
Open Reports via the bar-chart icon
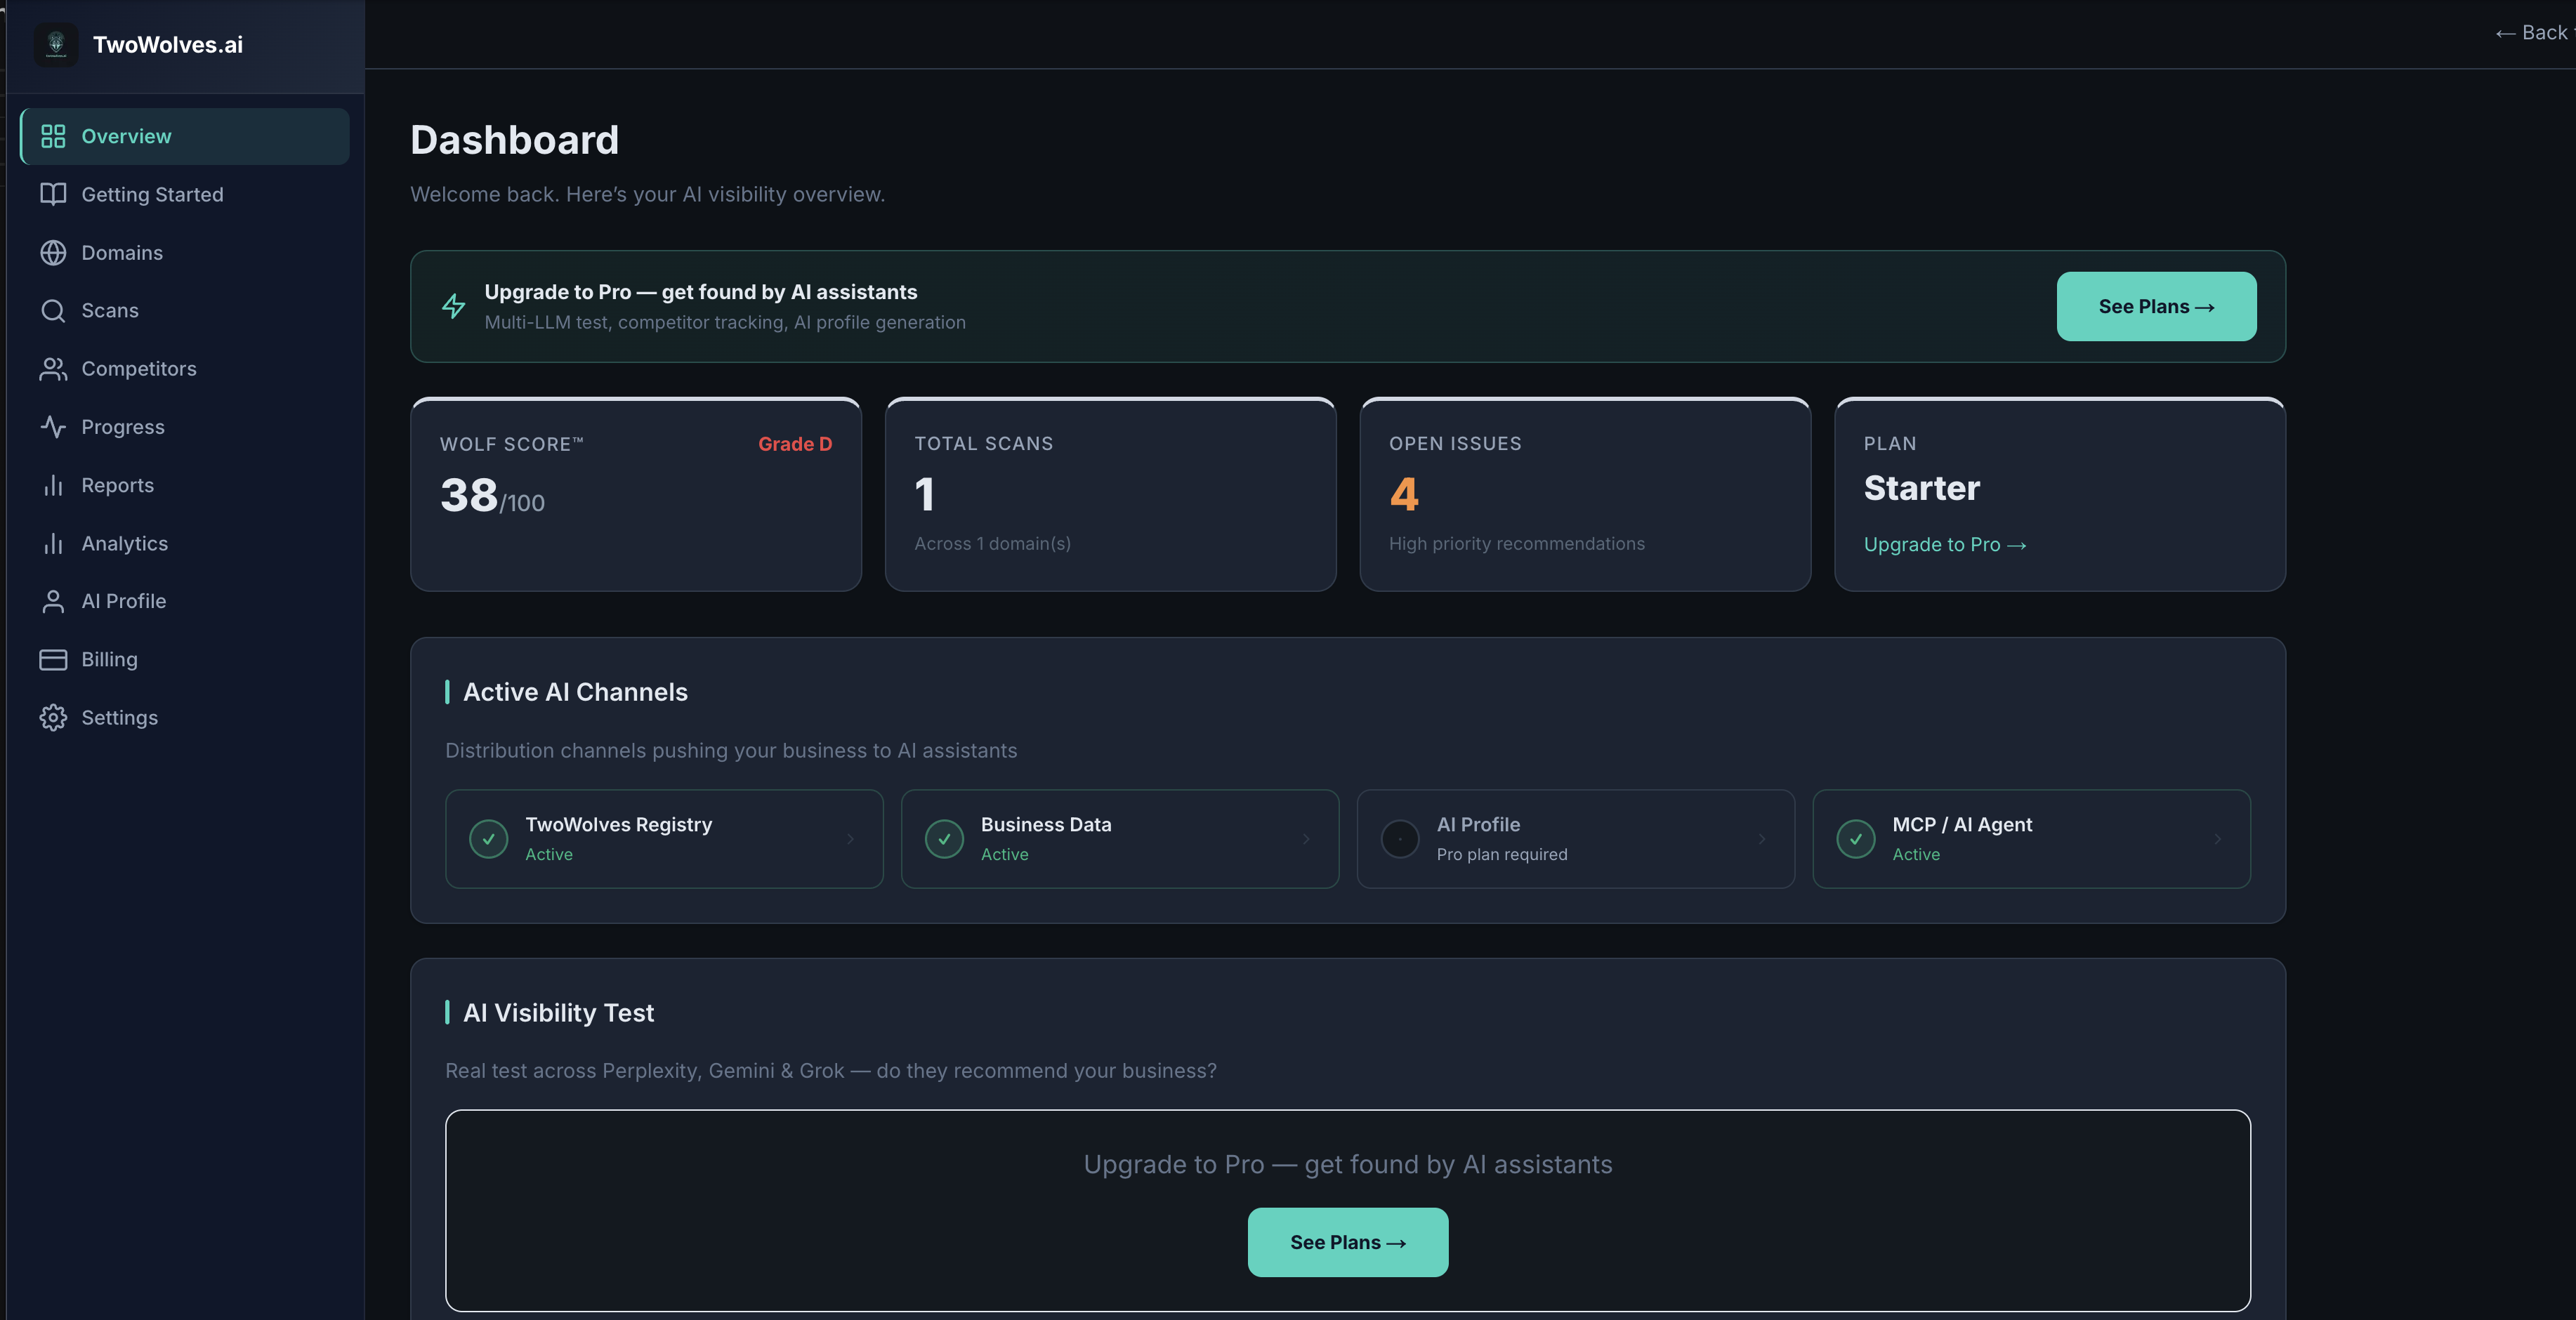54,485
